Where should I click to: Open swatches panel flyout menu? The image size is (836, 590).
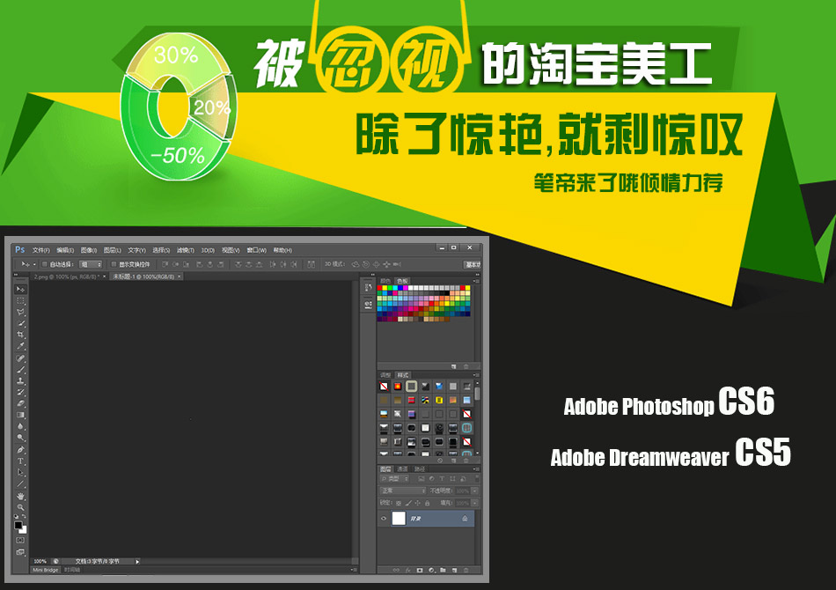point(475,281)
